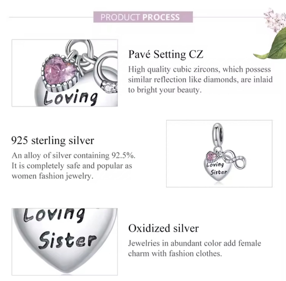Click the Loving Sister text on small charm
Viewport: 286px width, 281px height.
216,168
